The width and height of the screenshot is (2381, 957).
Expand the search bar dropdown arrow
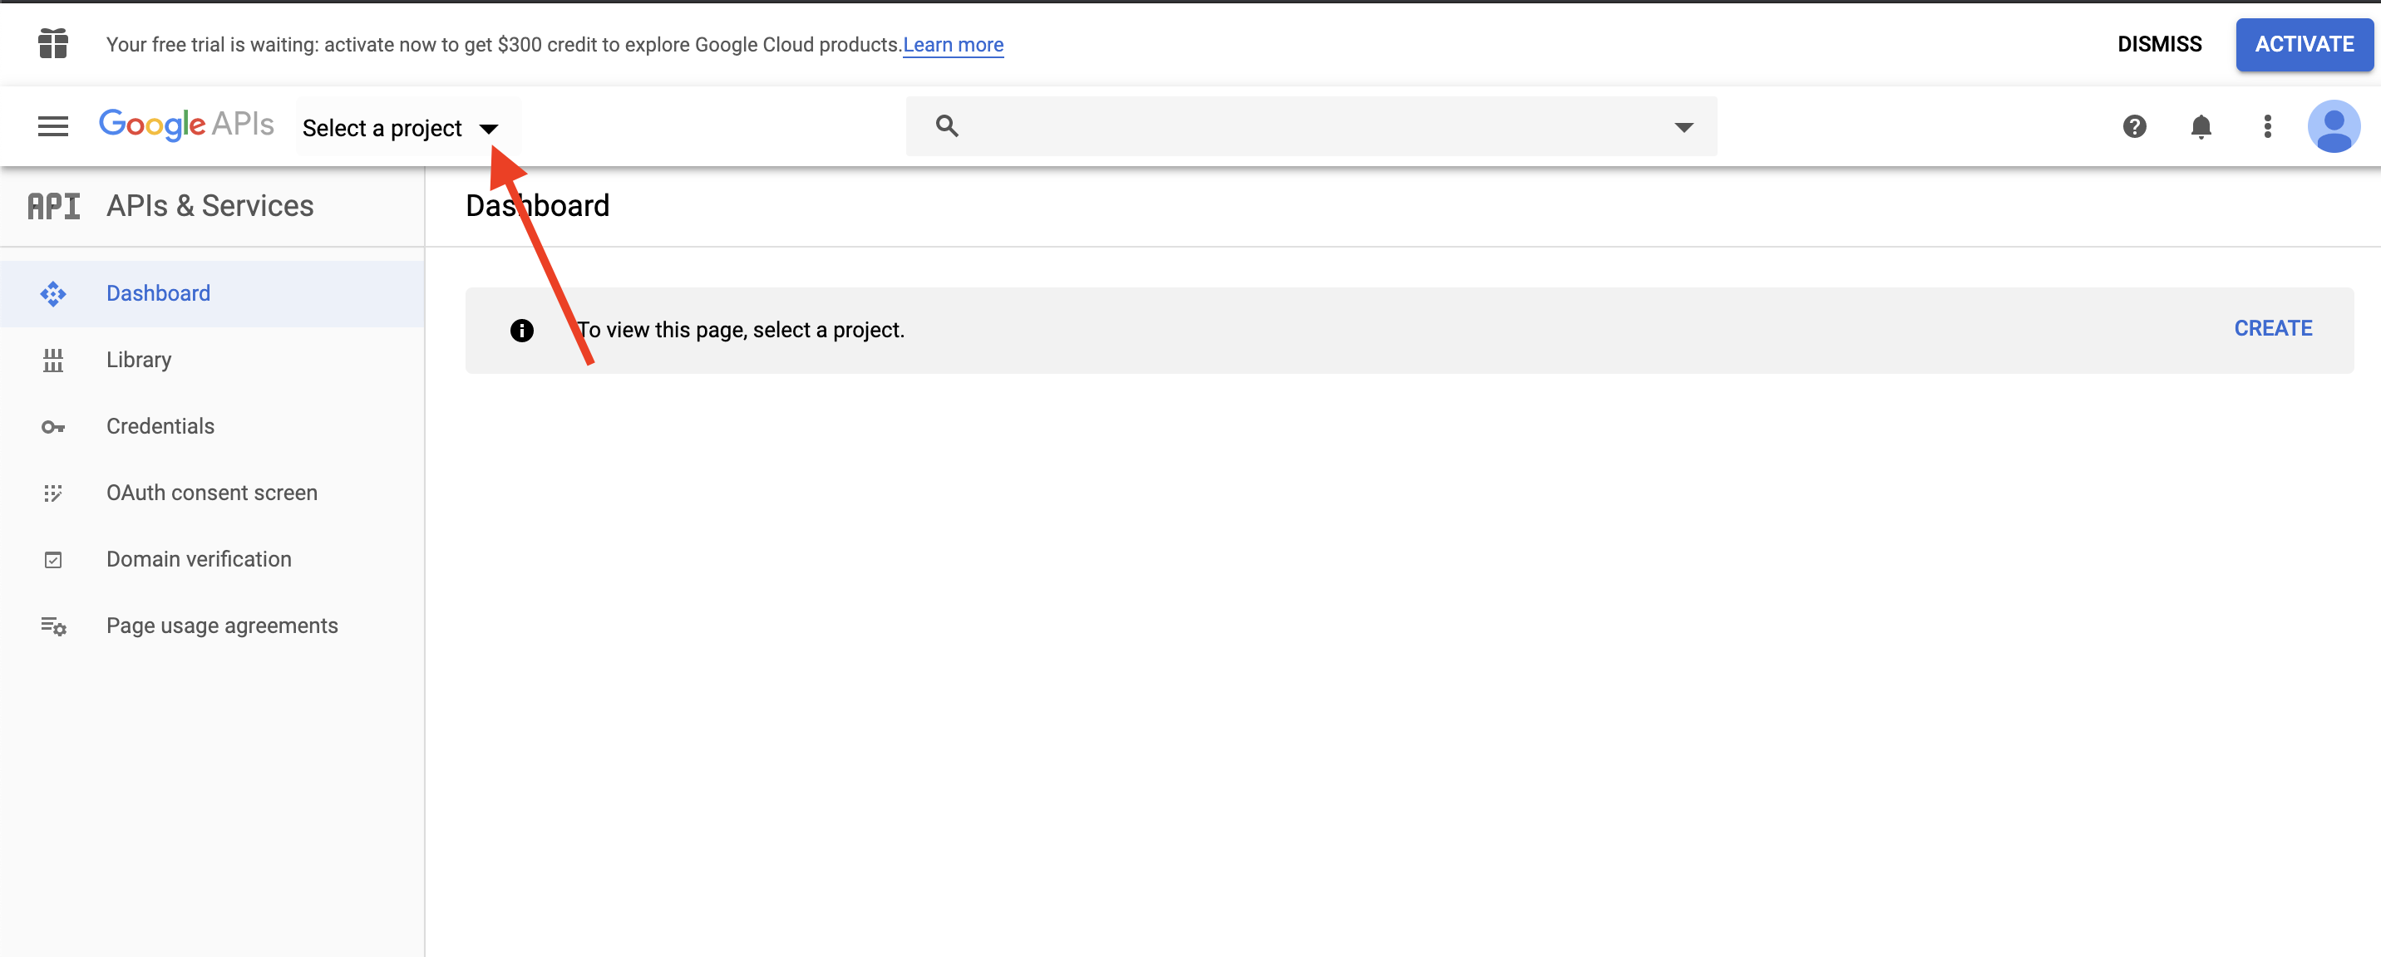(x=1683, y=126)
